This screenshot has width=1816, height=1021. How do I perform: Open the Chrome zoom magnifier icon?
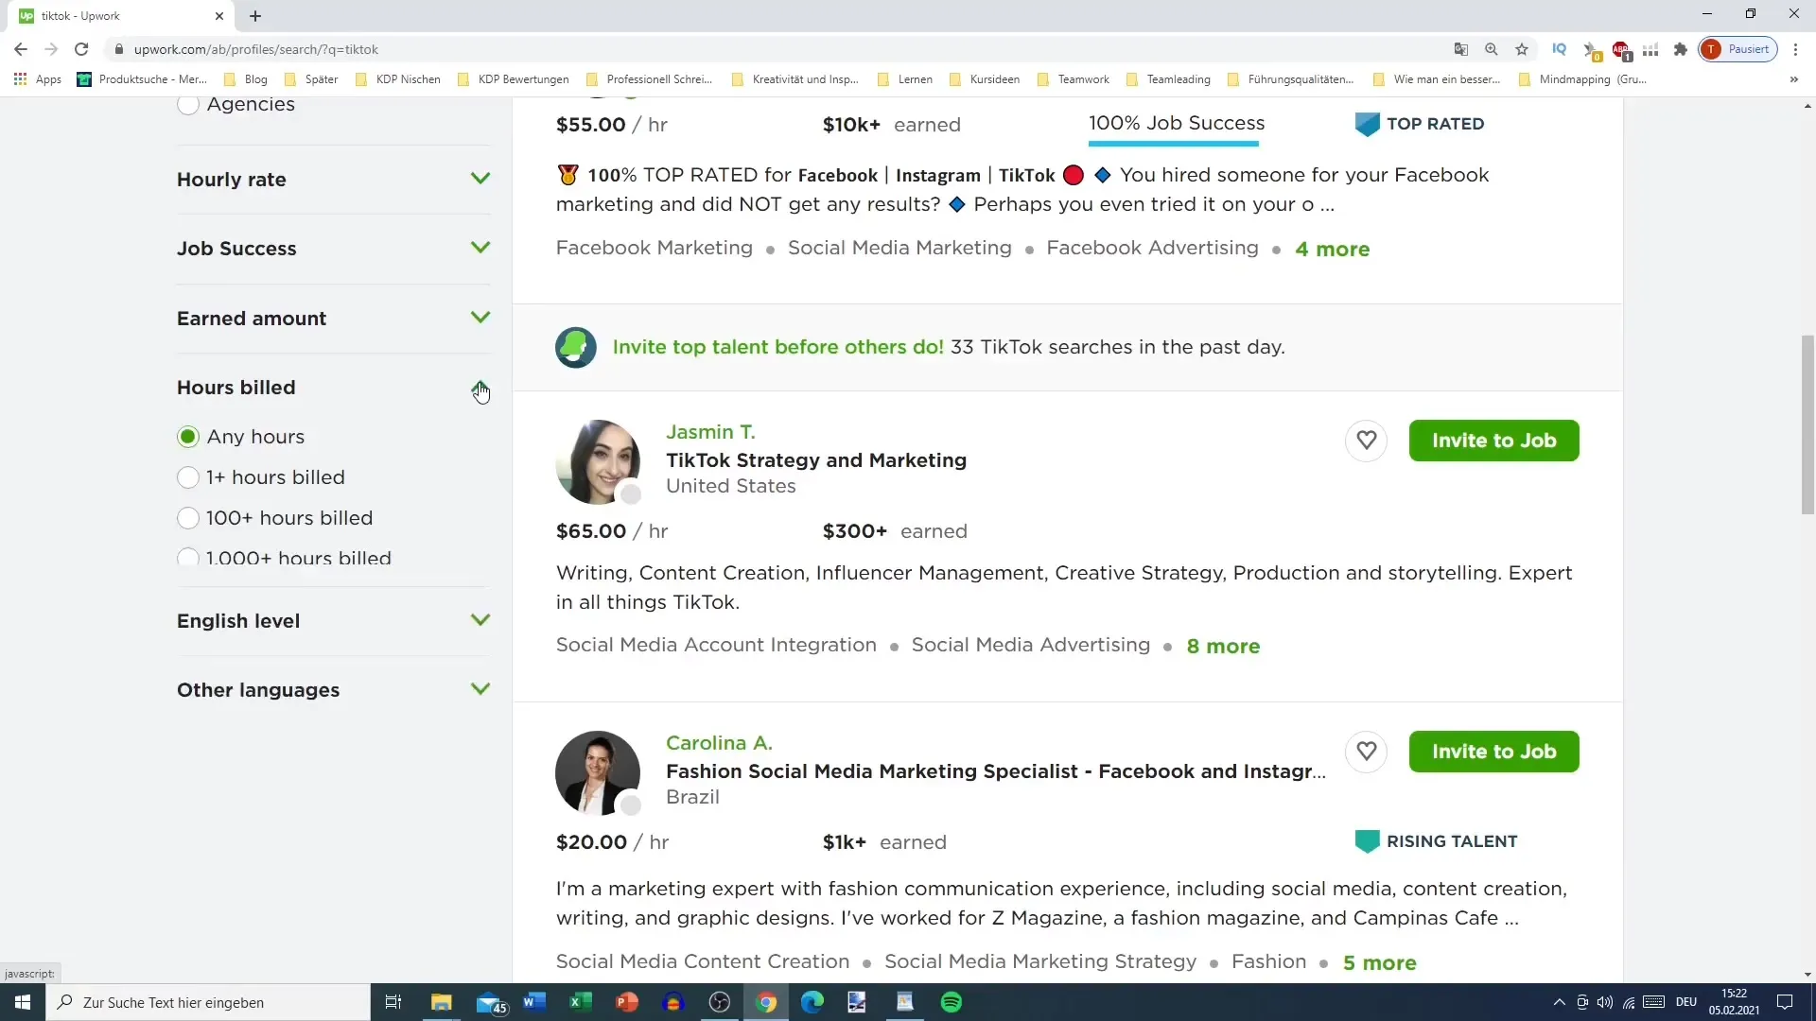pos(1492,49)
